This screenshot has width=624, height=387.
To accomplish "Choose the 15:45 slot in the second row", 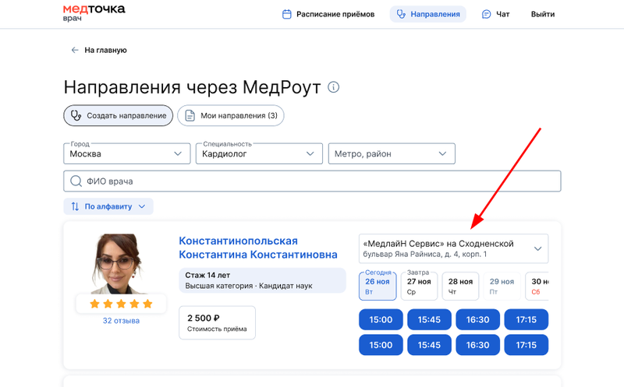I will 429,345.
